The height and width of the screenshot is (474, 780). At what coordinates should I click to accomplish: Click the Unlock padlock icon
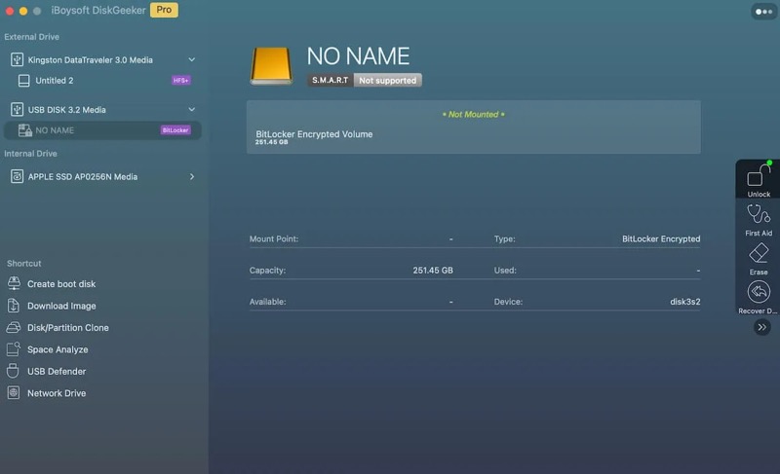click(759, 175)
